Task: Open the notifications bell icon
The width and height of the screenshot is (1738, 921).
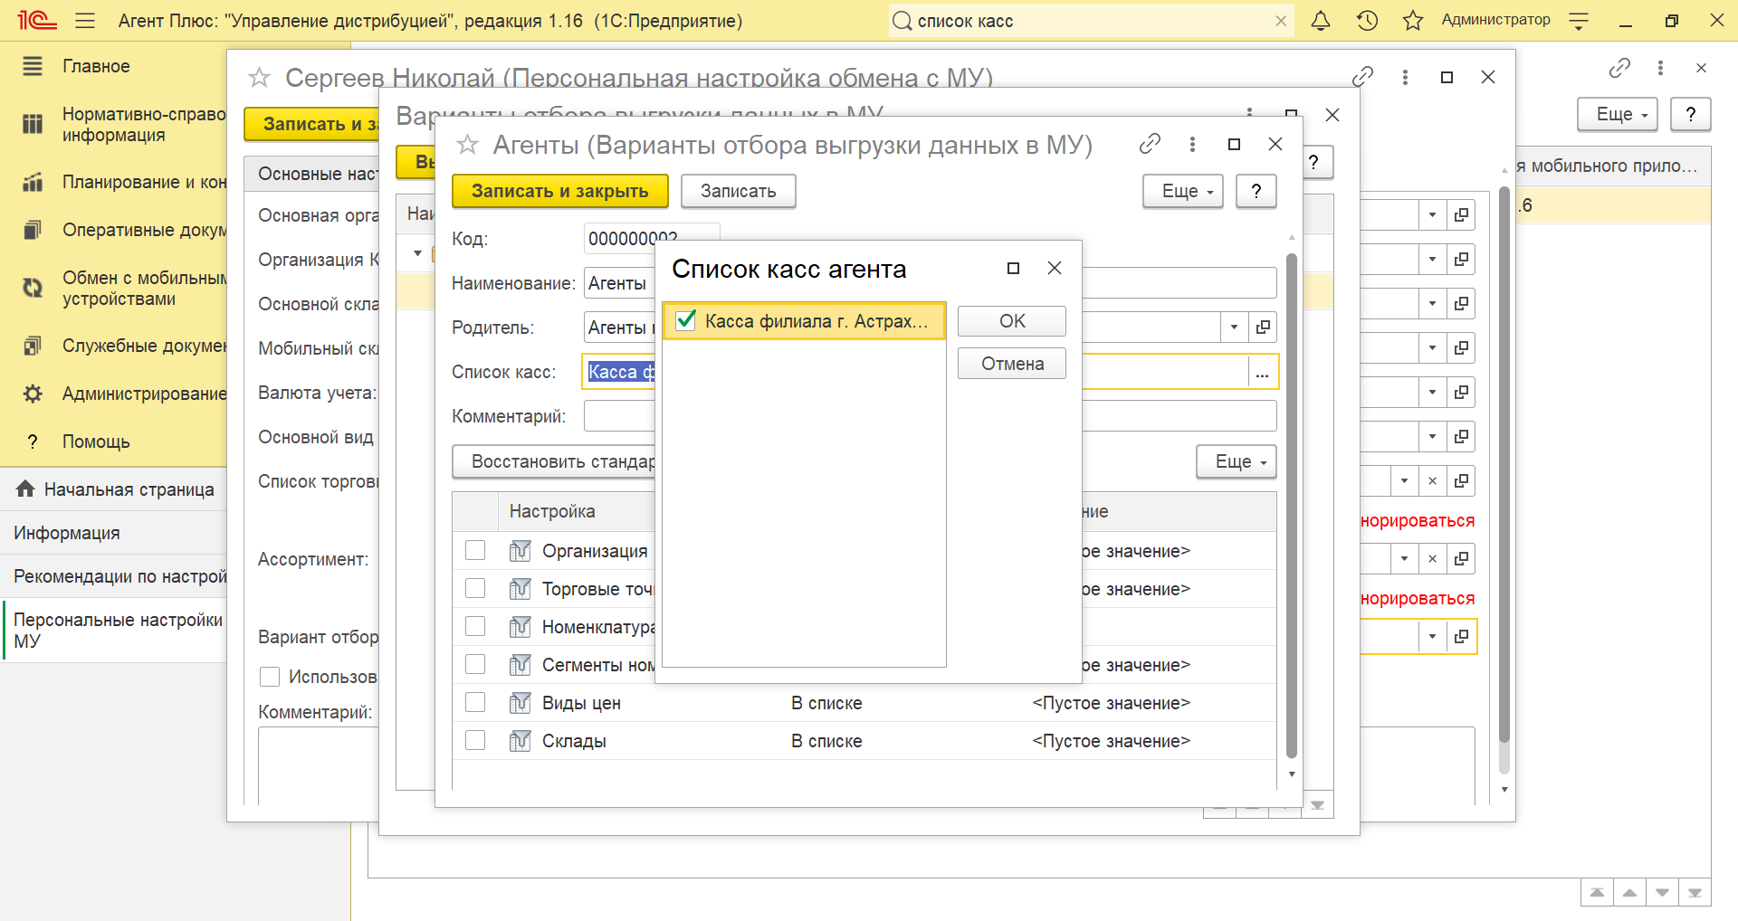Action: pyautogui.click(x=1321, y=20)
